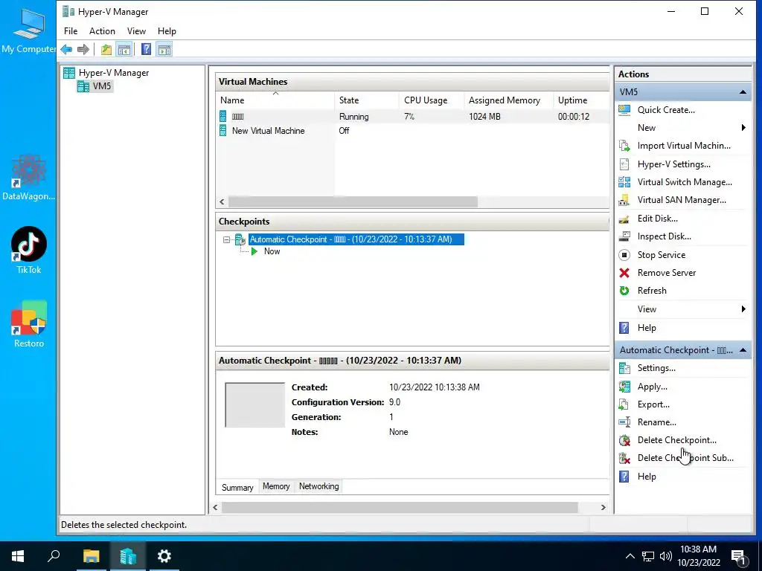Click Export... checkpoint action
The height and width of the screenshot is (571, 762).
coord(653,404)
